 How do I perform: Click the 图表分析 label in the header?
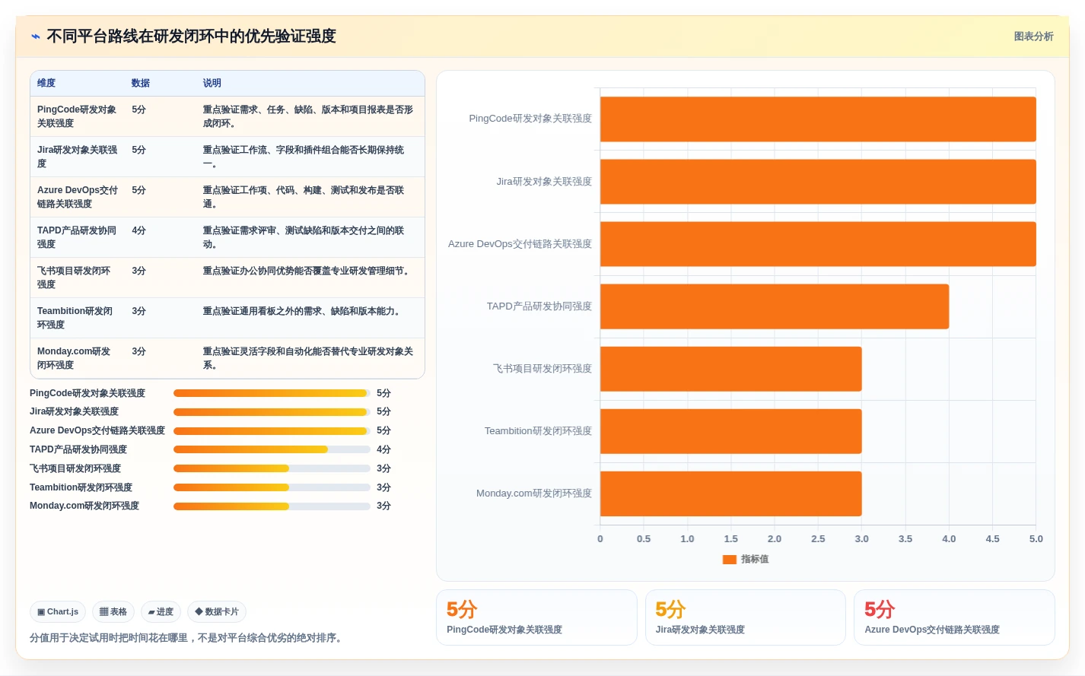click(x=1033, y=36)
